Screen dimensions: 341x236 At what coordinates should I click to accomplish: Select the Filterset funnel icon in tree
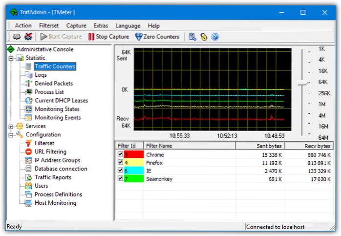28,143
